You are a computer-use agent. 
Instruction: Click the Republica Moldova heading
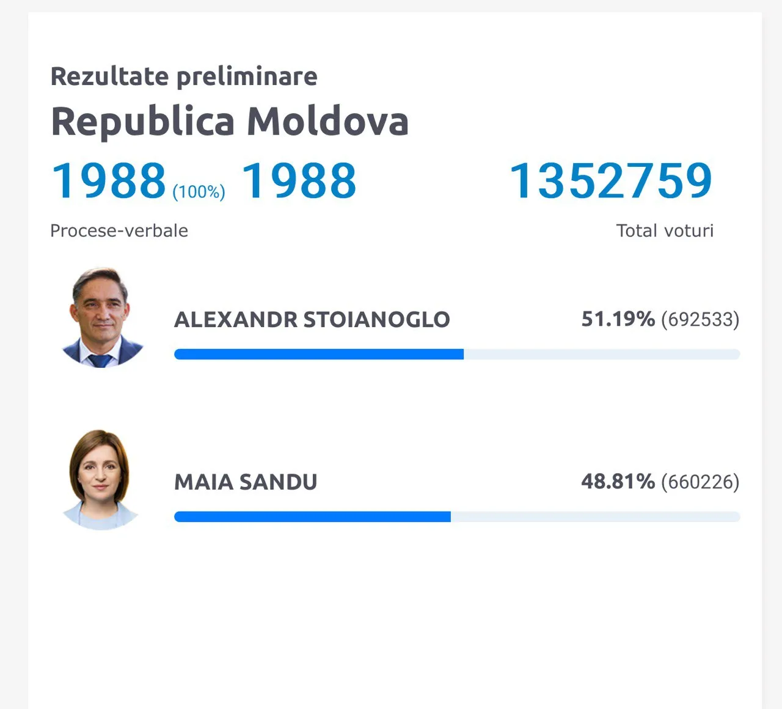coord(230,122)
